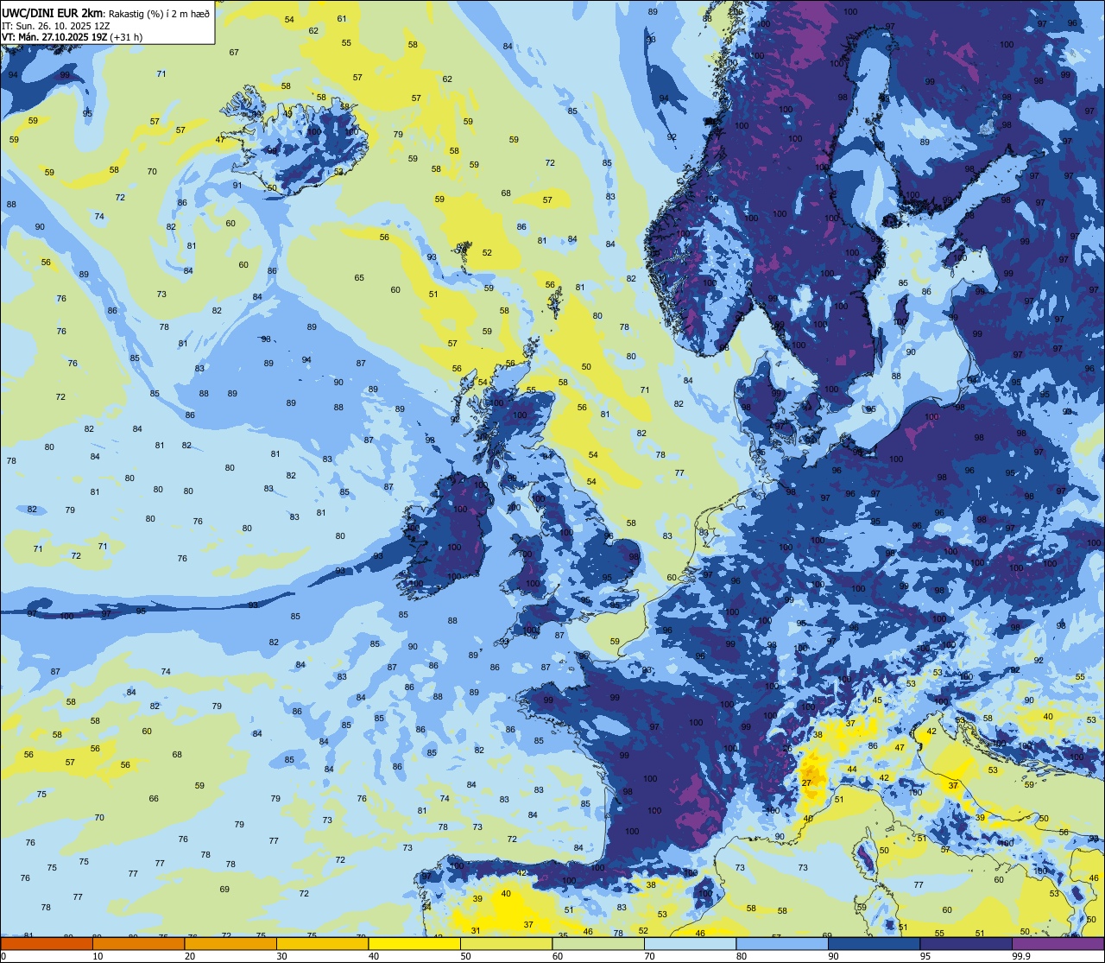Click the 70–80 pale blue legend swatch

(x=691, y=943)
